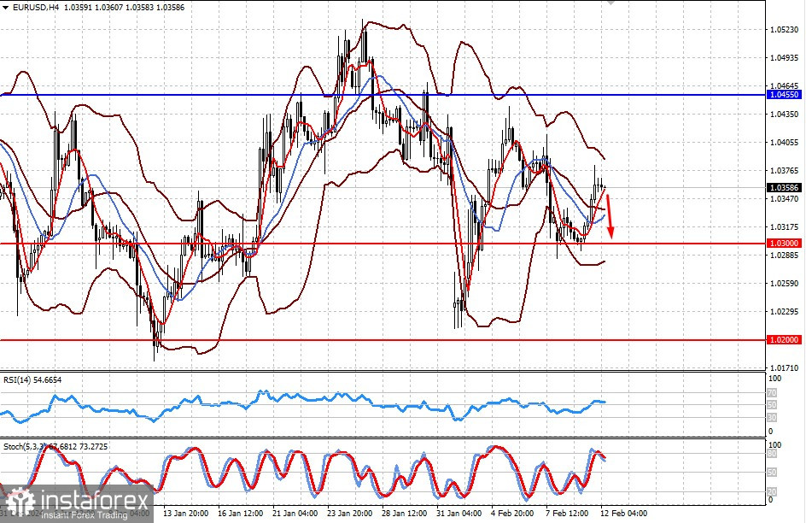Click price axis value 1.03470
Image resolution: width=806 pixels, height=523 pixels.
pyautogui.click(x=784, y=198)
